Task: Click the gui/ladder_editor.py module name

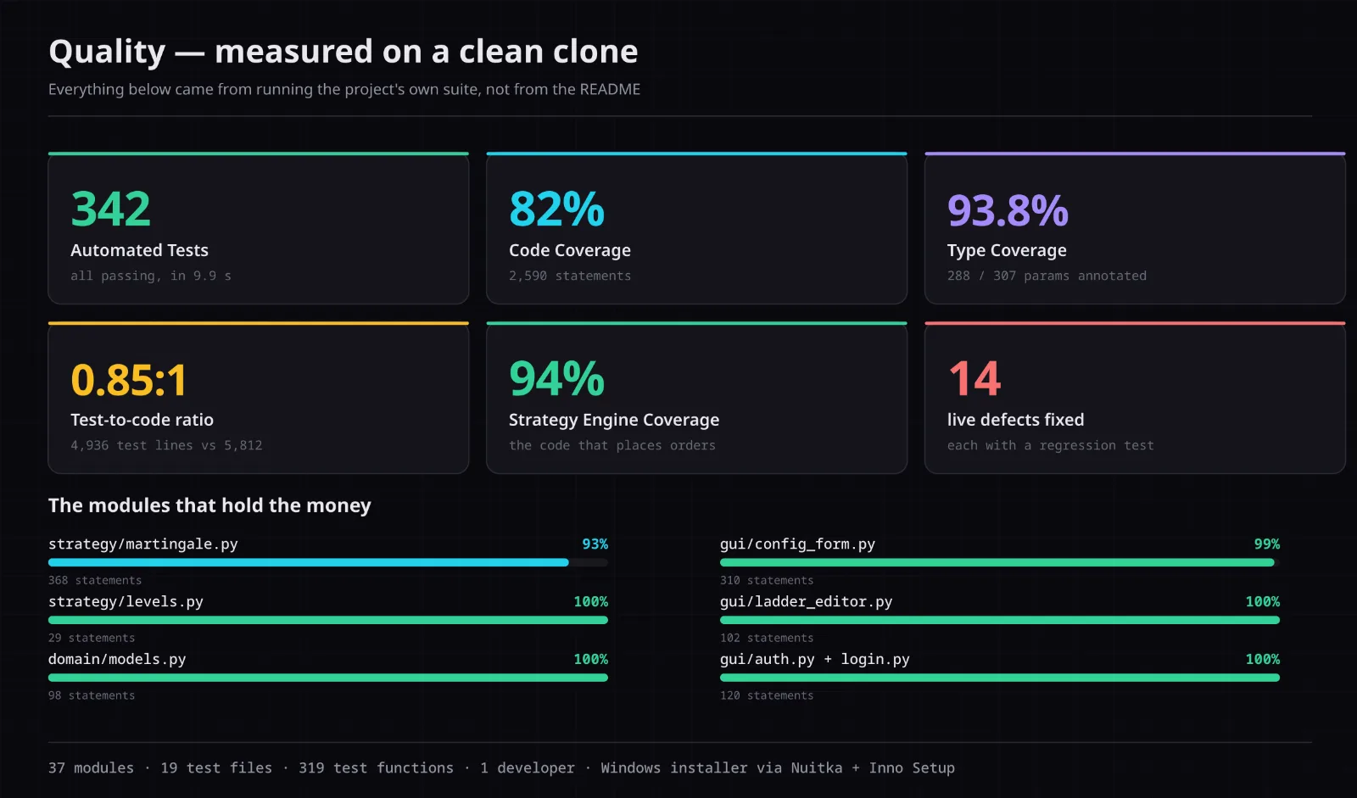Action: coord(807,602)
